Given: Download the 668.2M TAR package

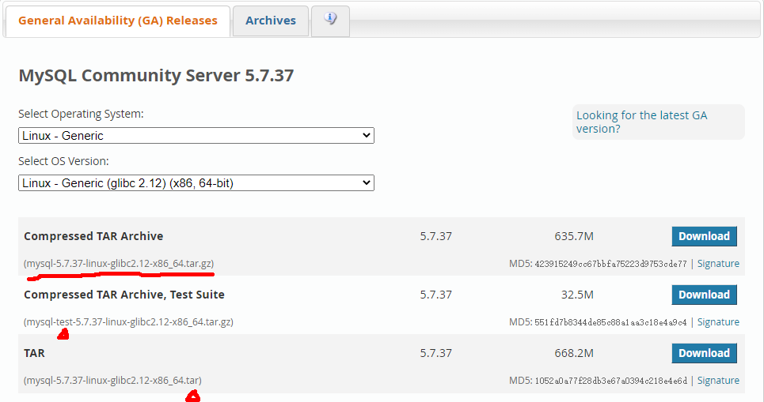Looking at the screenshot, I should (704, 353).
